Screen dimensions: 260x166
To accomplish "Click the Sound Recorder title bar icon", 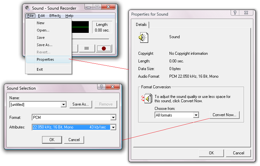I will [x=27, y=8].
